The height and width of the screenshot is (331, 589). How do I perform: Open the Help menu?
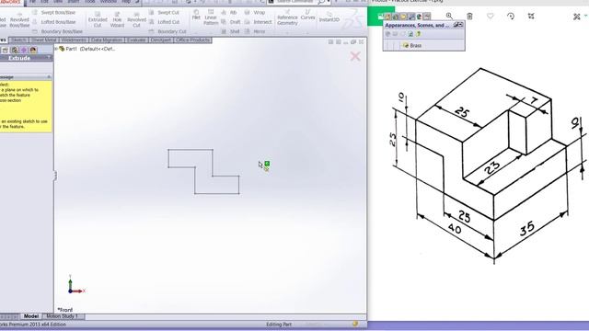[x=127, y=2]
